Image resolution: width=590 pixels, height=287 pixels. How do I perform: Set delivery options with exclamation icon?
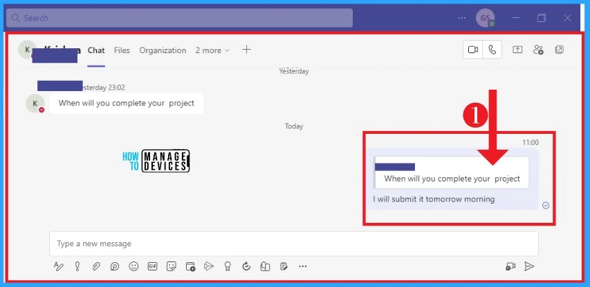[x=77, y=266]
